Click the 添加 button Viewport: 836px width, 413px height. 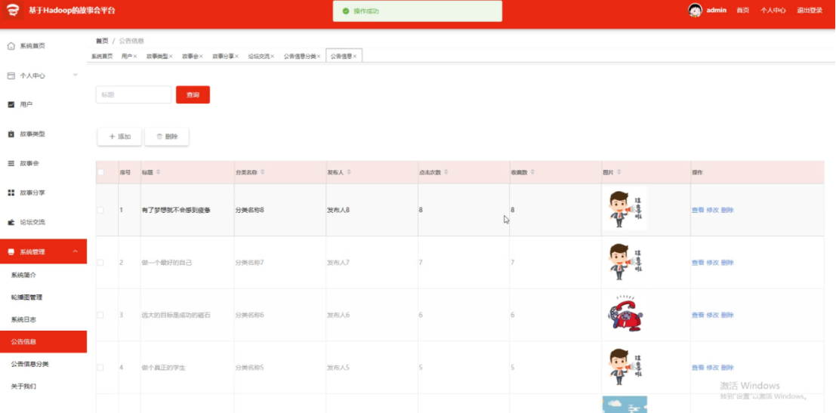(x=119, y=137)
